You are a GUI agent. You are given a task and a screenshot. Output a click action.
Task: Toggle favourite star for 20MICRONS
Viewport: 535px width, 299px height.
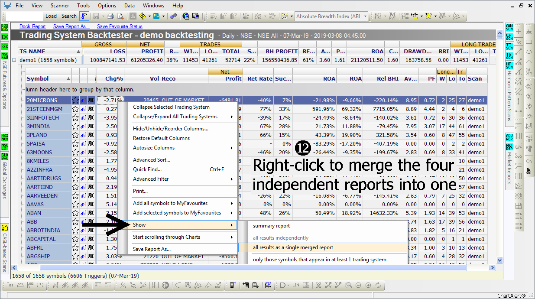[x=75, y=100]
